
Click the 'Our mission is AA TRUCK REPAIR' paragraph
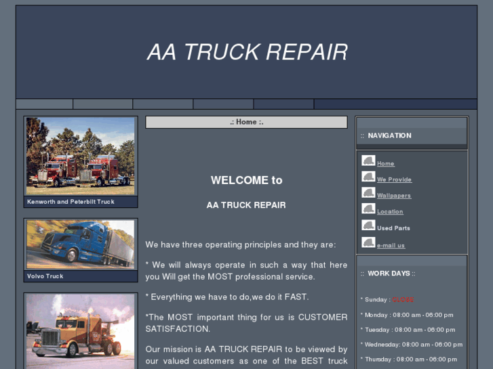click(247, 355)
